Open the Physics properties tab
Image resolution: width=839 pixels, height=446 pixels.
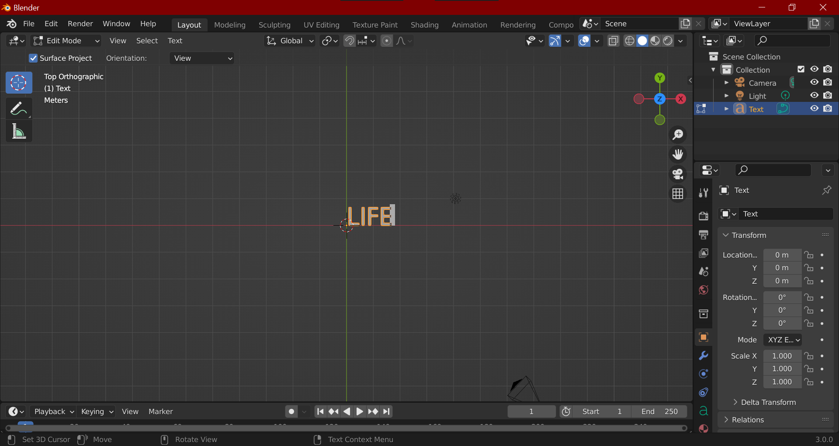pos(703,374)
